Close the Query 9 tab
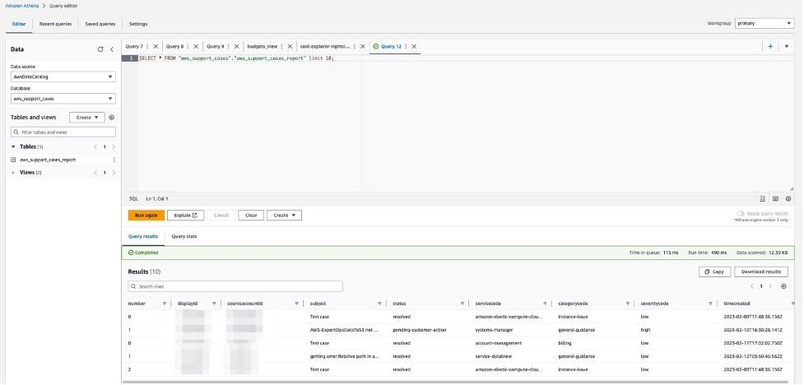 click(x=236, y=47)
